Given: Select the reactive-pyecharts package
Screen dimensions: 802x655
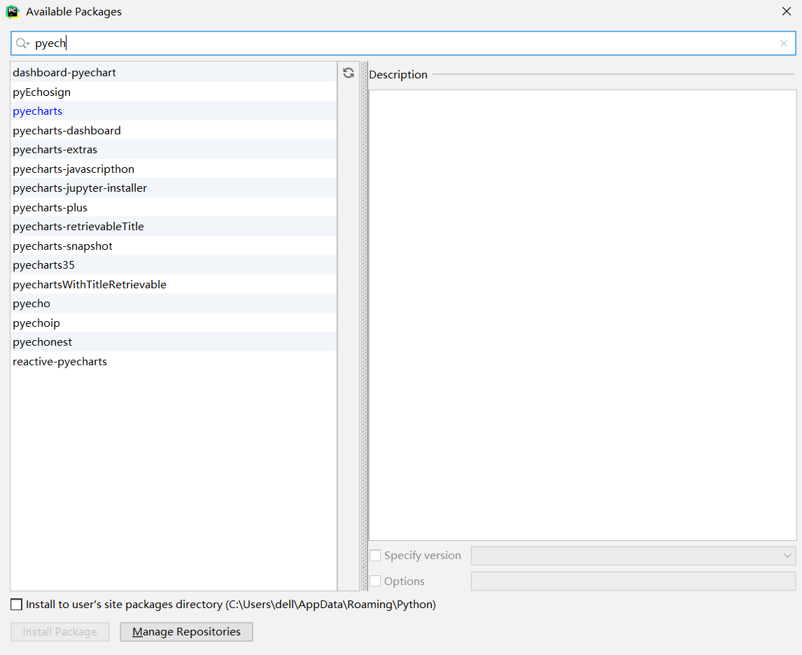Looking at the screenshot, I should 59,361.
